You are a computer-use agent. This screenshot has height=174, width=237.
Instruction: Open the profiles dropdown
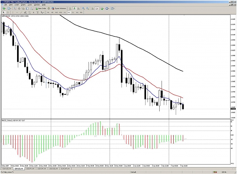coord(9,8)
